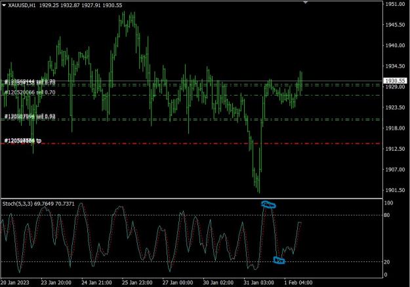Click the 1945.50 price scale label

pos(395,25)
